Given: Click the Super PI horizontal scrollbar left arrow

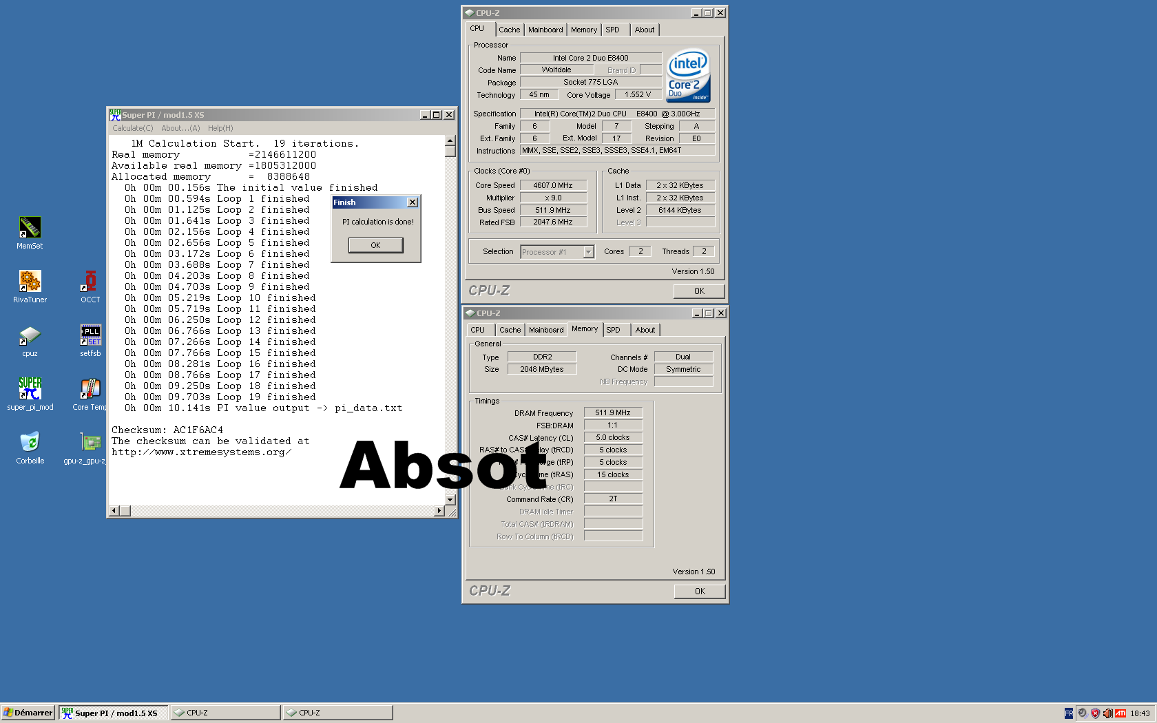Looking at the screenshot, I should pyautogui.click(x=115, y=511).
